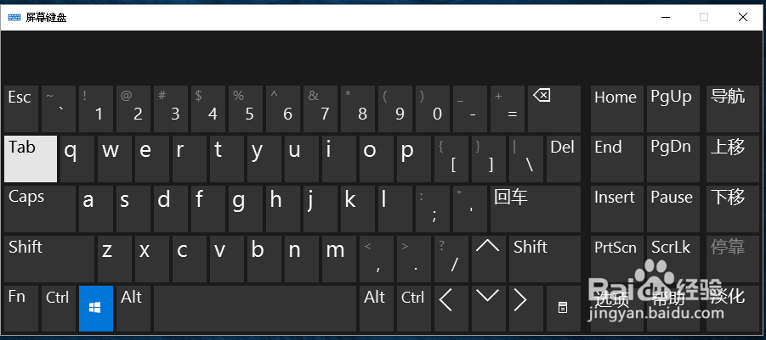This screenshot has width=766, height=340.
Task: Toggle the ScrLk key
Action: [x=671, y=259]
